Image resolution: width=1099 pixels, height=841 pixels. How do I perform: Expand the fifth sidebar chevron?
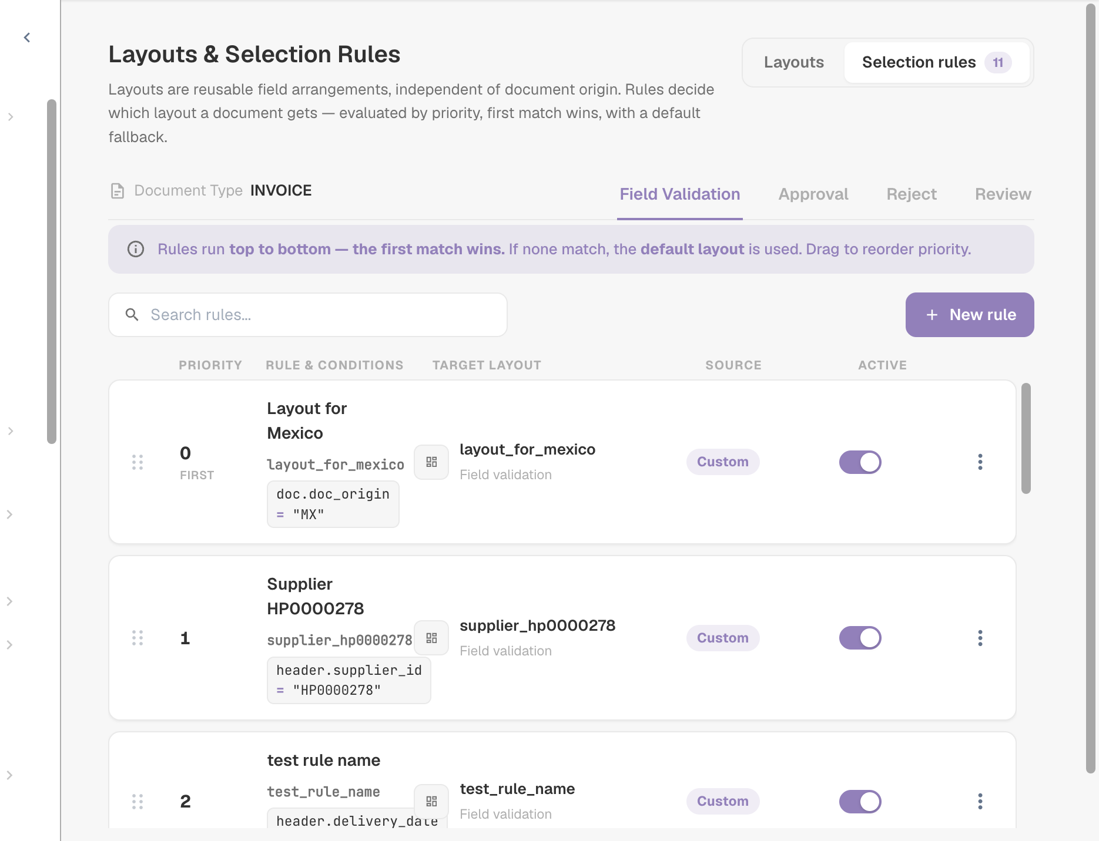click(10, 645)
